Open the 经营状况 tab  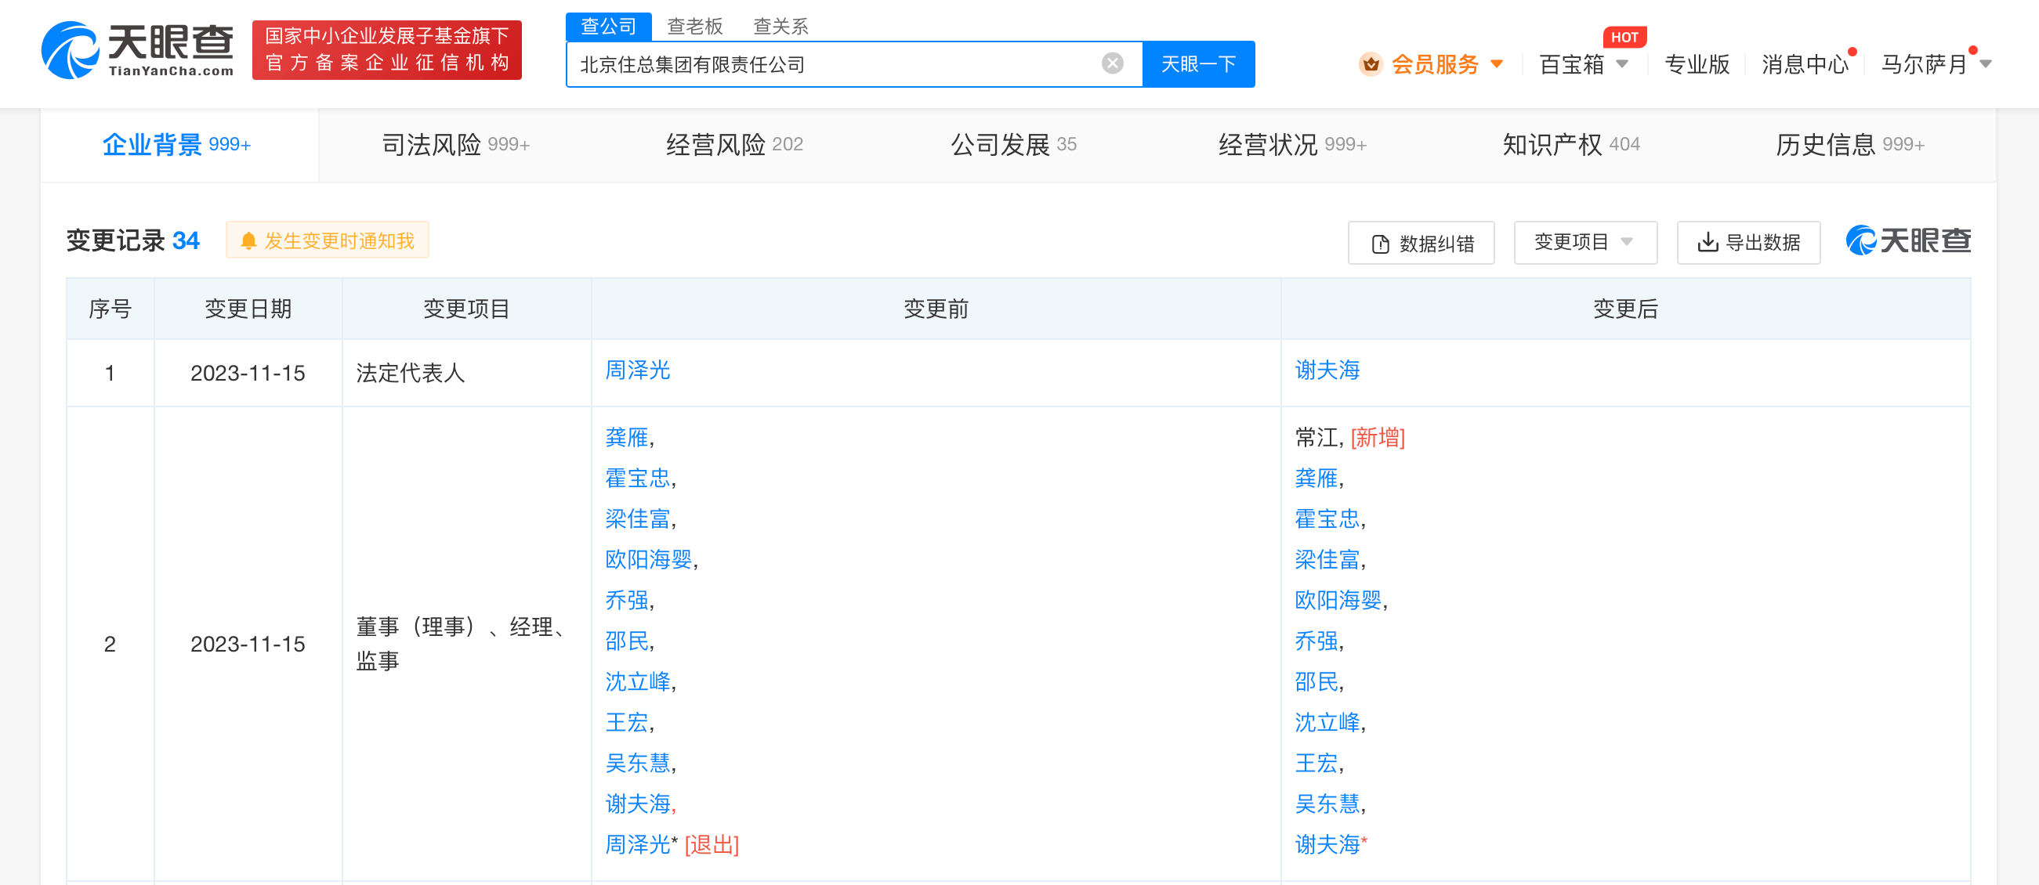(1292, 145)
